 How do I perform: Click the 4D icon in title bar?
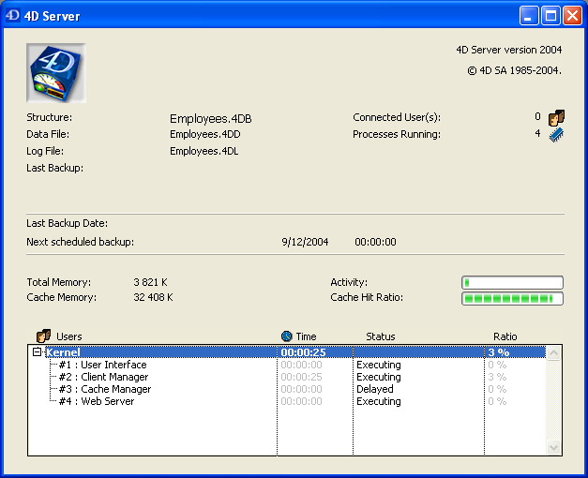[13, 15]
